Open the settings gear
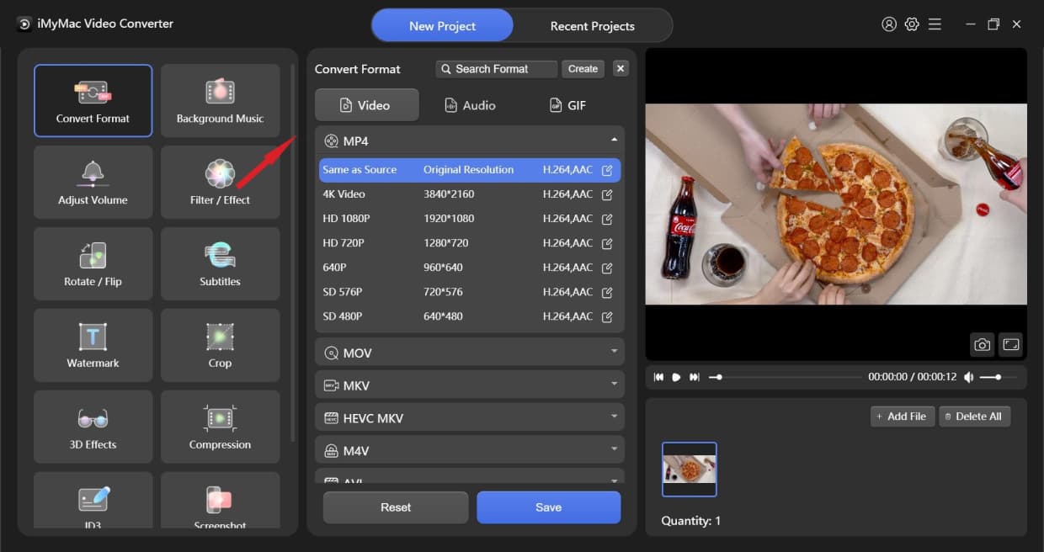1044x552 pixels. tap(912, 24)
